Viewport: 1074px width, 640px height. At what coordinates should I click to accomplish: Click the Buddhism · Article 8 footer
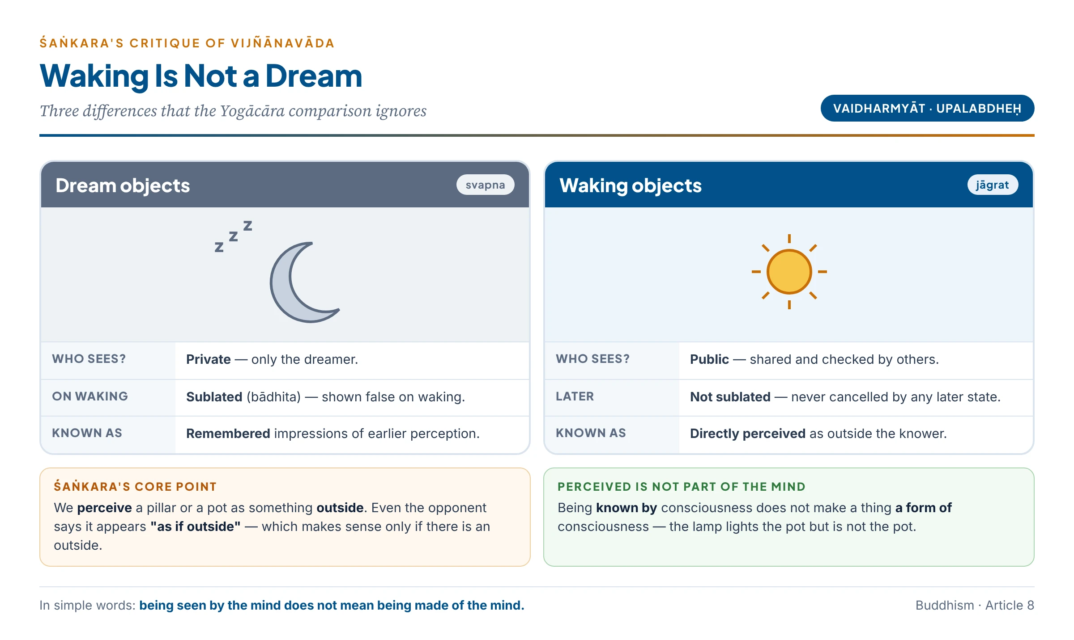click(x=975, y=605)
